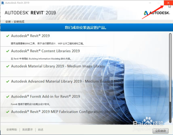Click the Revit R icon in the title bar
173x135 pixels.
(2, 3)
